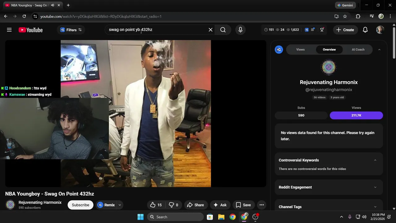Click the video player to pause
Screen dimensions: 396x223
click(136, 113)
